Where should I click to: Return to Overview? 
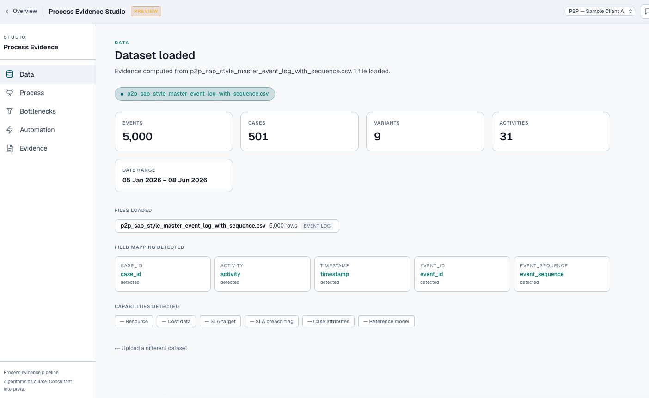[x=25, y=11]
